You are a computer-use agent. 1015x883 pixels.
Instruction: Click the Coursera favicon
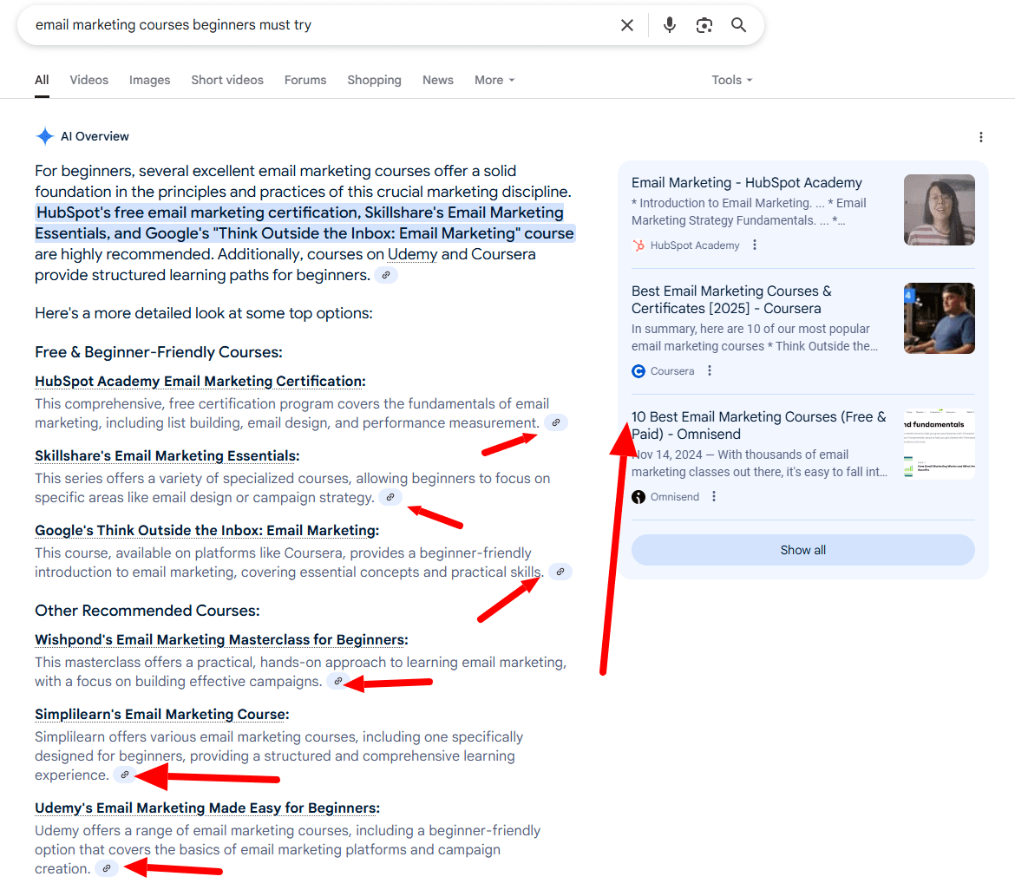(x=638, y=371)
